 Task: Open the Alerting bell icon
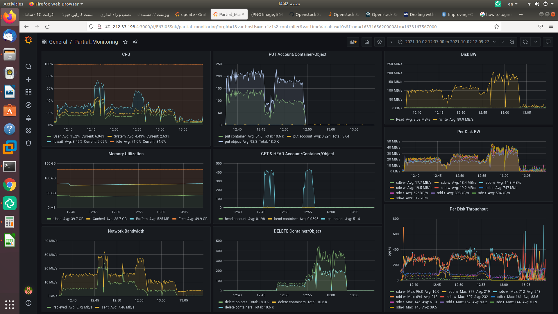click(x=28, y=118)
